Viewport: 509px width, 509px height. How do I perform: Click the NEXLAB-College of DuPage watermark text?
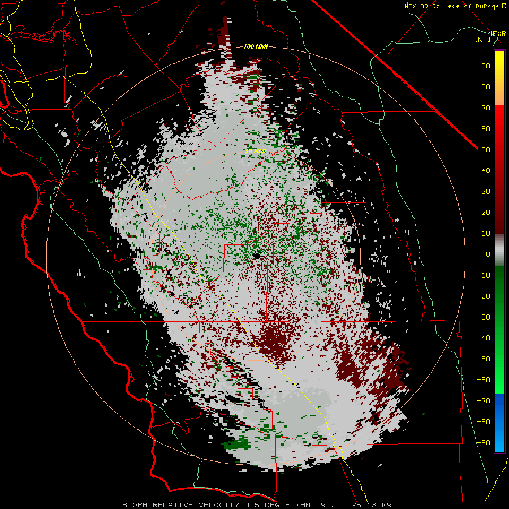[455, 6]
